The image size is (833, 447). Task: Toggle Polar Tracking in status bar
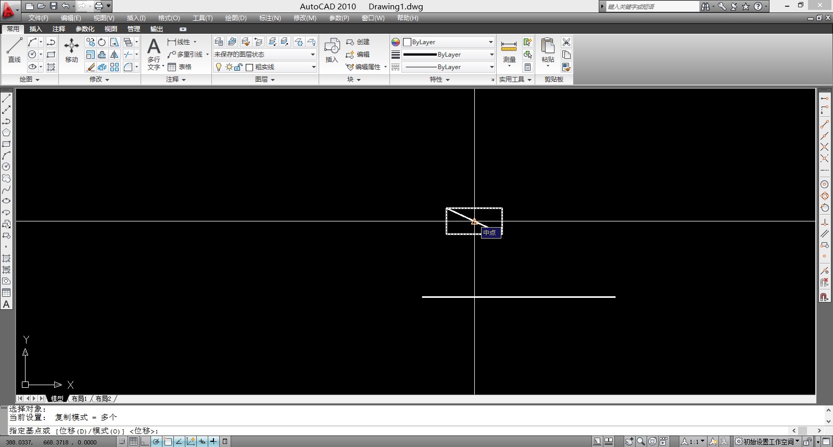point(156,441)
